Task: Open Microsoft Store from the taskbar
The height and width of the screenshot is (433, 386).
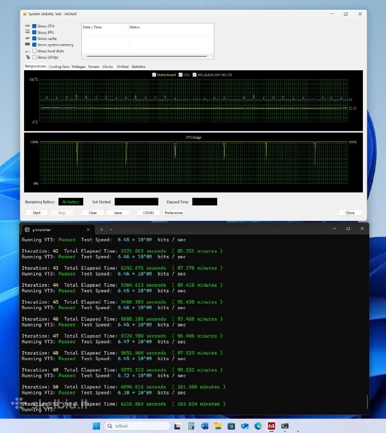Action: 232,426
